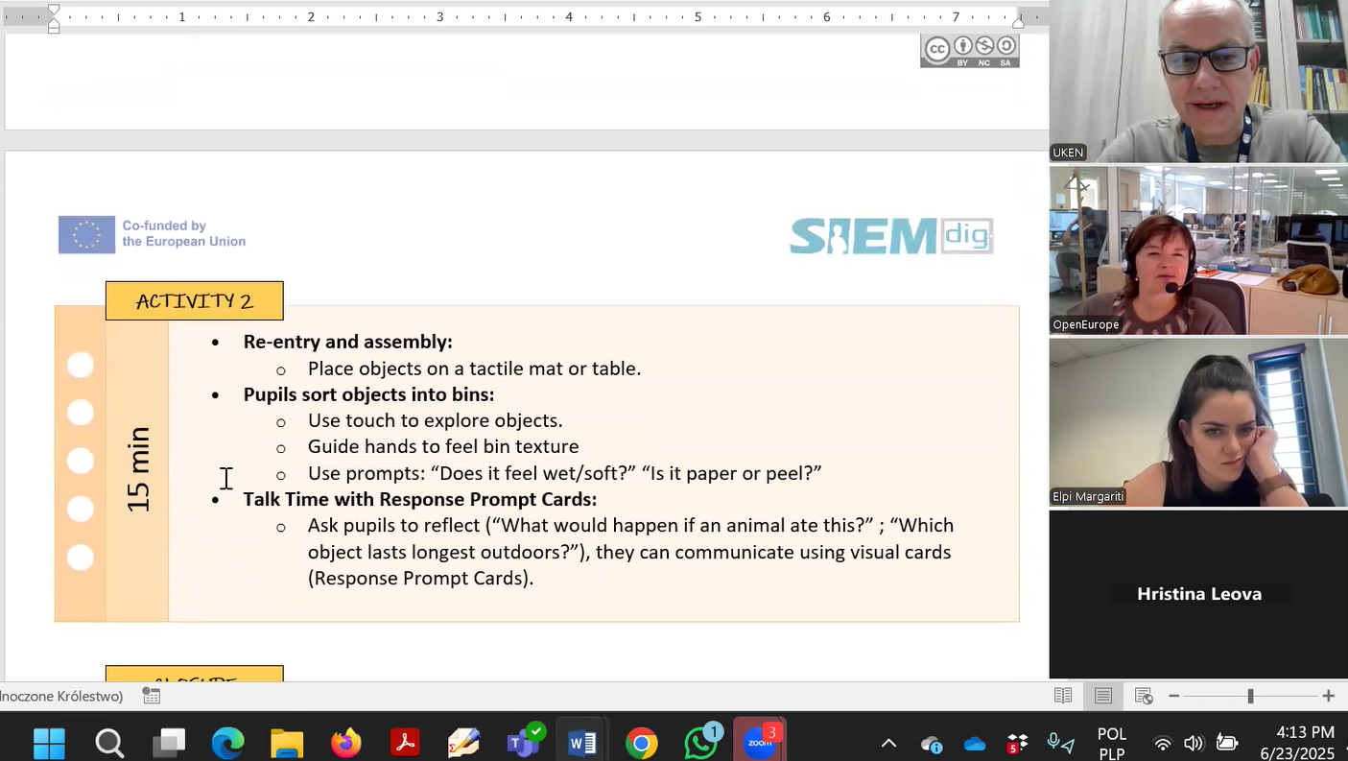Open Microsoft Teams from the taskbar
The width and height of the screenshot is (1348, 761).
(x=524, y=742)
